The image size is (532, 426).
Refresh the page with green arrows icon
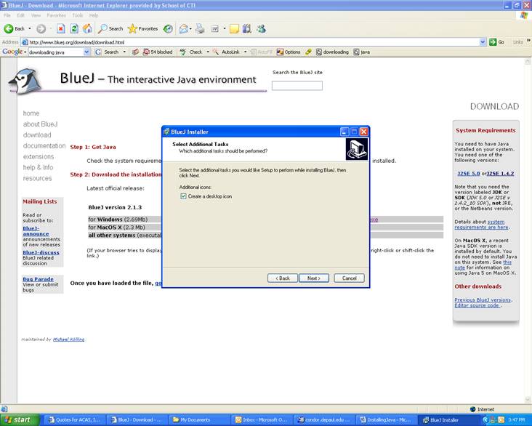point(74,29)
